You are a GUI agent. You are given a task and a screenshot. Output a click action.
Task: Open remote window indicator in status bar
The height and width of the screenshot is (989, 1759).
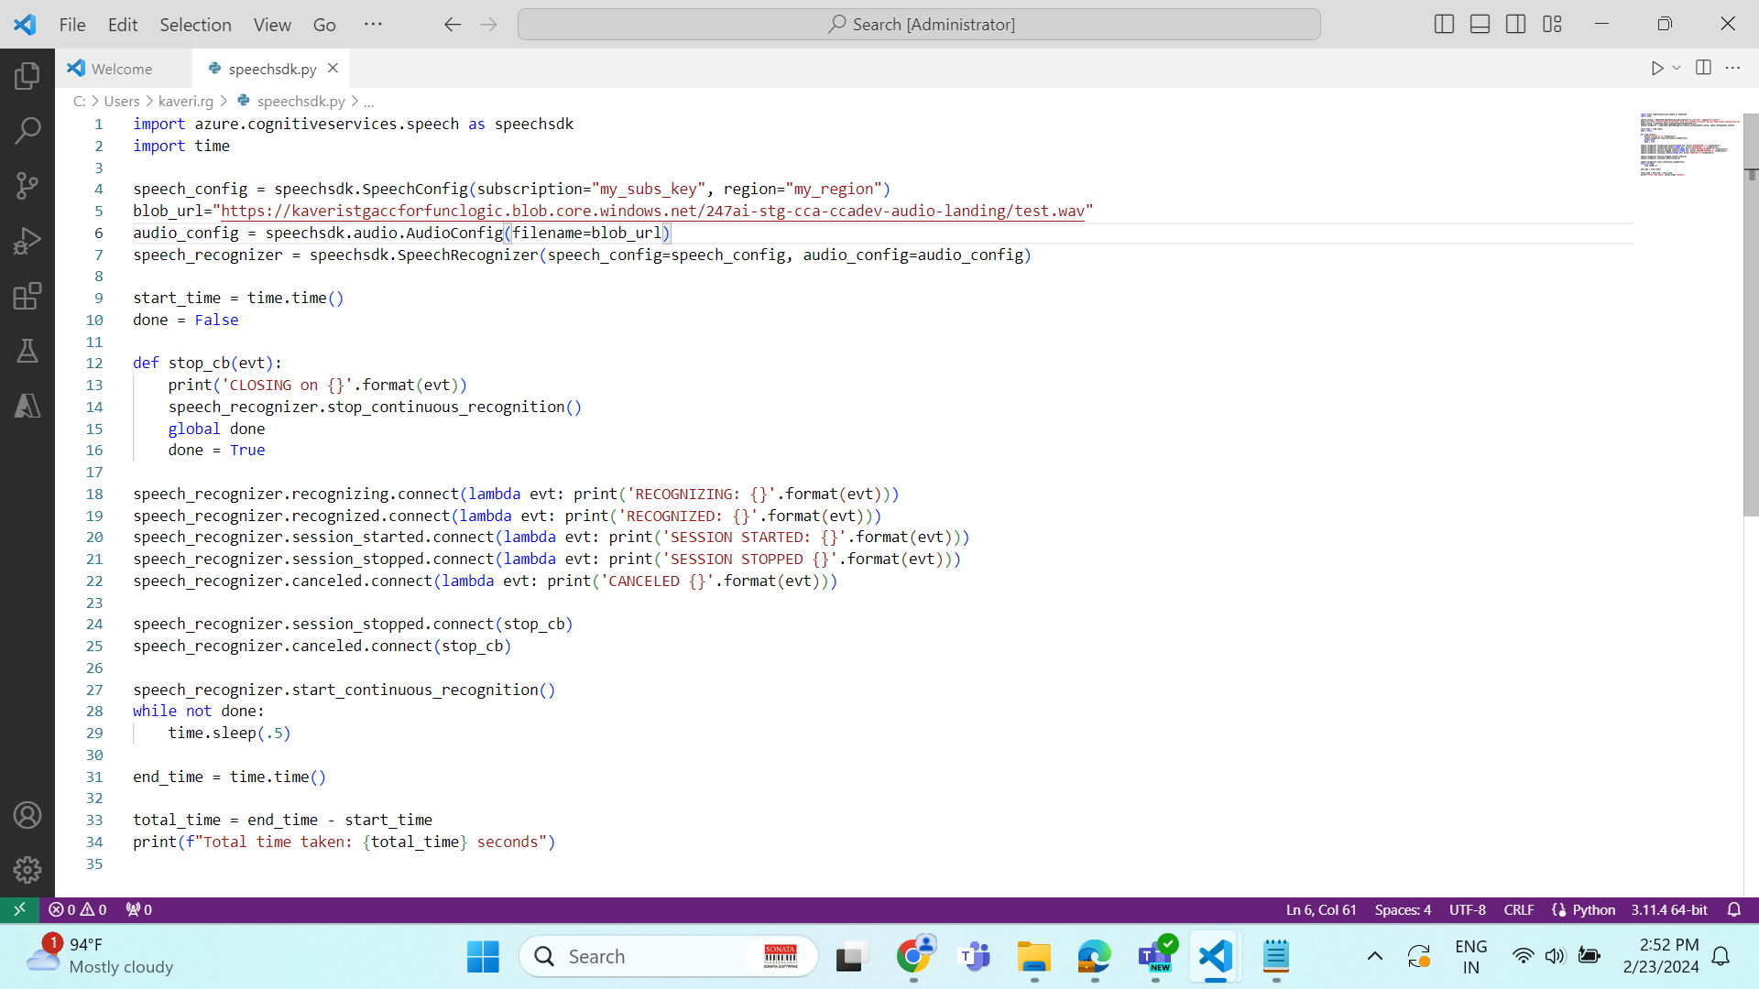point(19,909)
